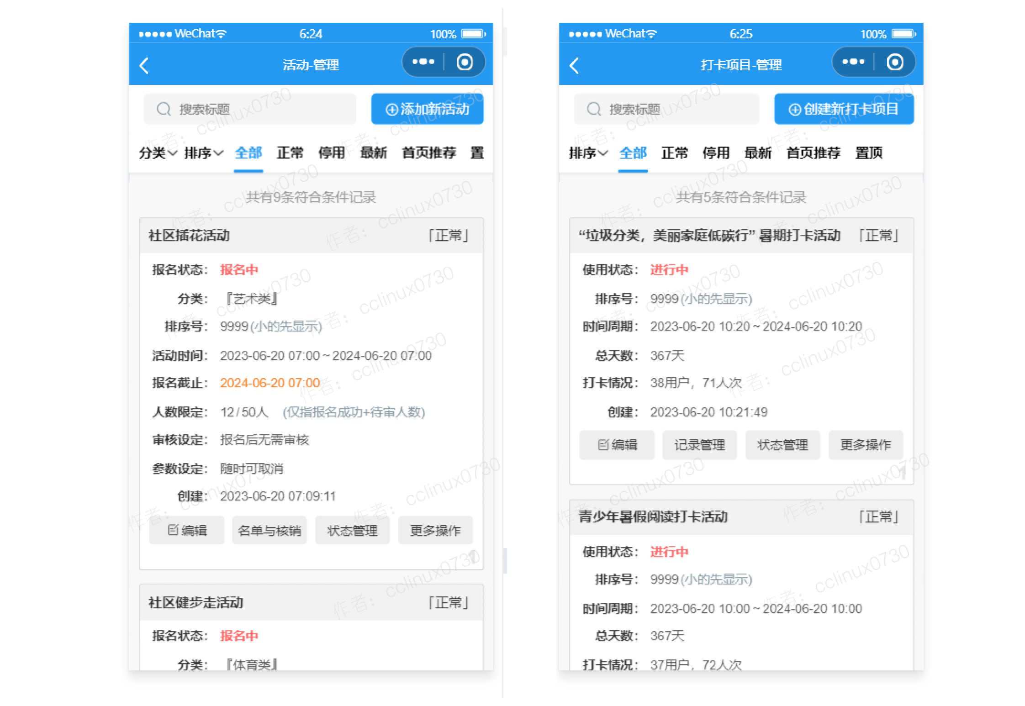Click 『体育类』 category on 社区健步走活动
The image size is (1025, 706).
click(252, 664)
